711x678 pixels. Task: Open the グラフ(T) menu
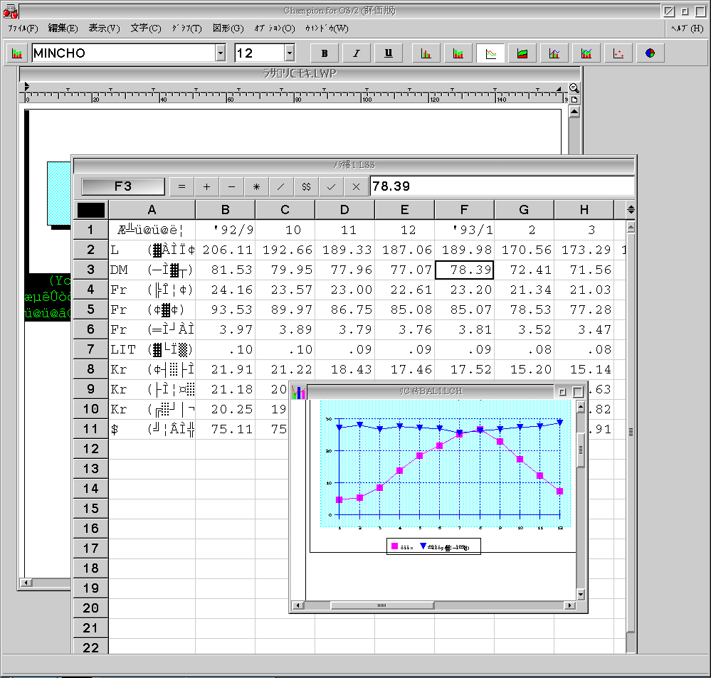tap(186, 28)
